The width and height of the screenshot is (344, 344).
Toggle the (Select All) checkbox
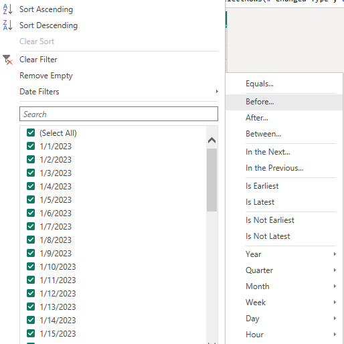point(31,133)
